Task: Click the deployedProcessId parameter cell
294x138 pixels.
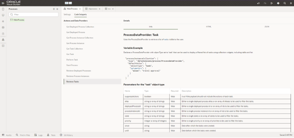Action: click(x=133, y=106)
